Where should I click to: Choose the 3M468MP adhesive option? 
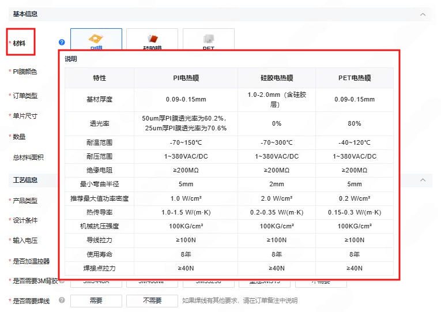point(152,283)
